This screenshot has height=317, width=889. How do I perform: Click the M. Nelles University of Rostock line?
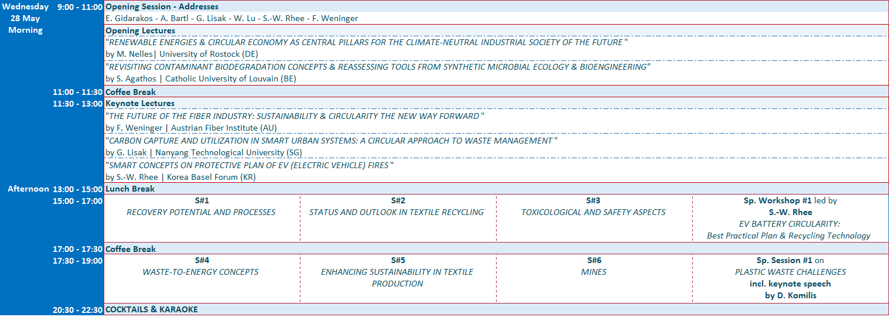(182, 54)
